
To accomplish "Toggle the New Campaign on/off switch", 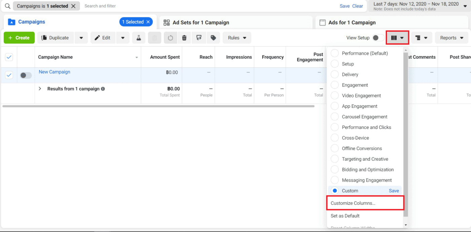I will (26, 76).
